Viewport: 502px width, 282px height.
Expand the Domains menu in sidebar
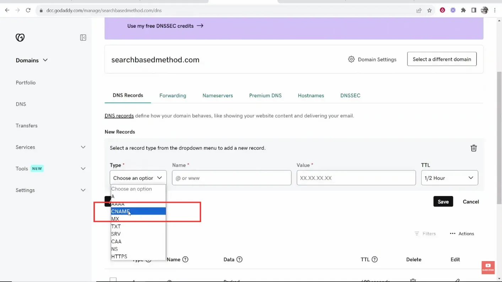coord(32,60)
